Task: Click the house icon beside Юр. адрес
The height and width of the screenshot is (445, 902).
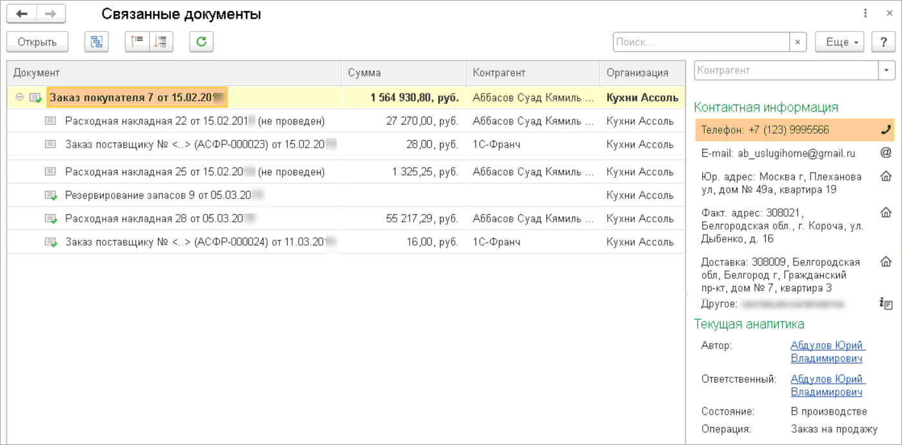Action: coord(886,177)
